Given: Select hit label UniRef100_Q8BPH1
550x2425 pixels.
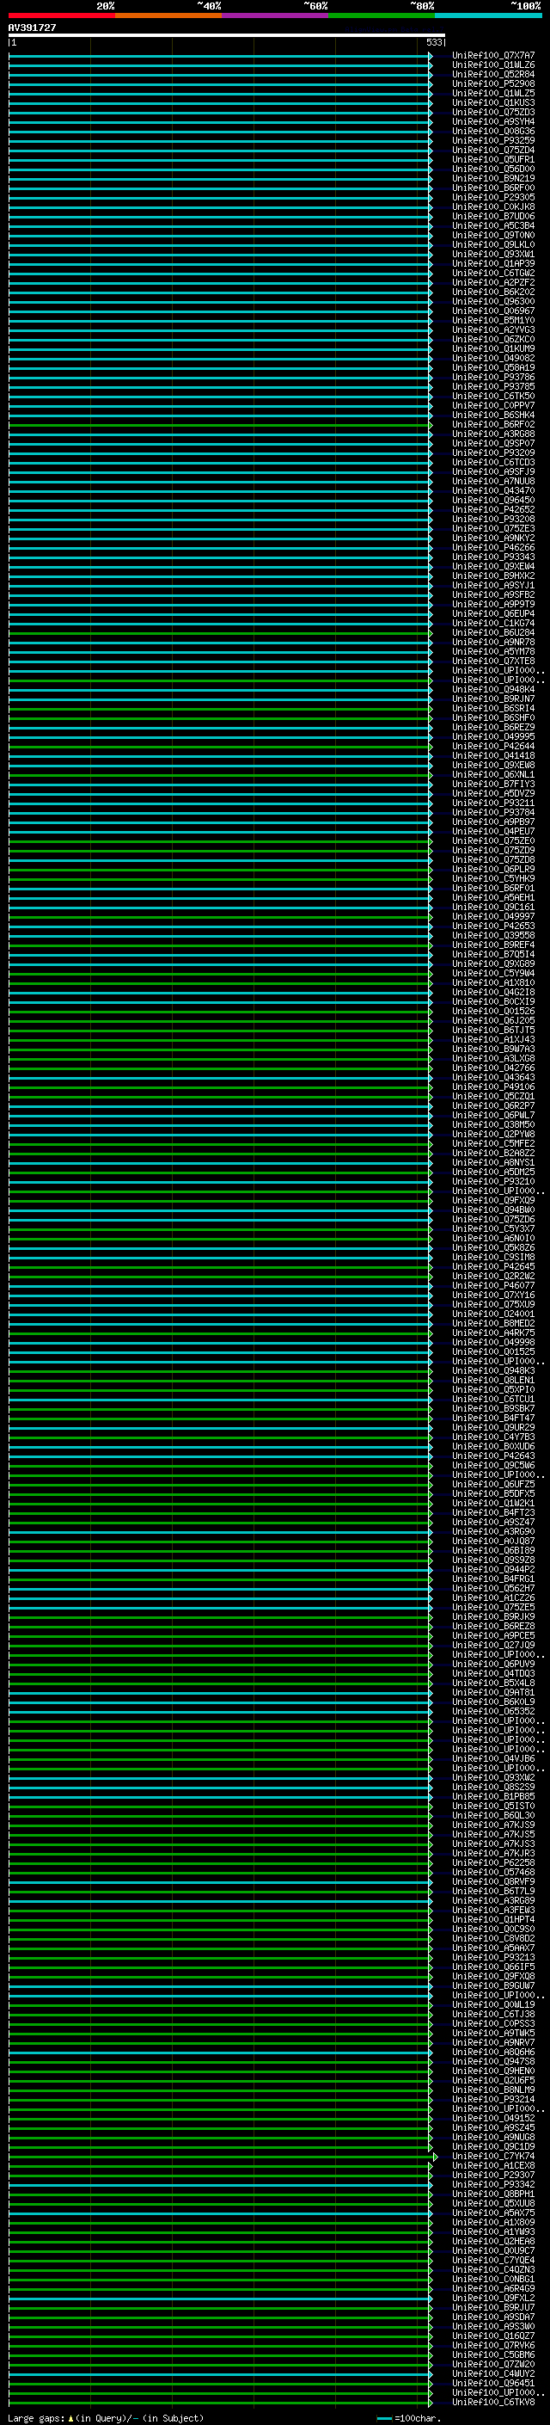Looking at the screenshot, I should click(x=493, y=2194).
